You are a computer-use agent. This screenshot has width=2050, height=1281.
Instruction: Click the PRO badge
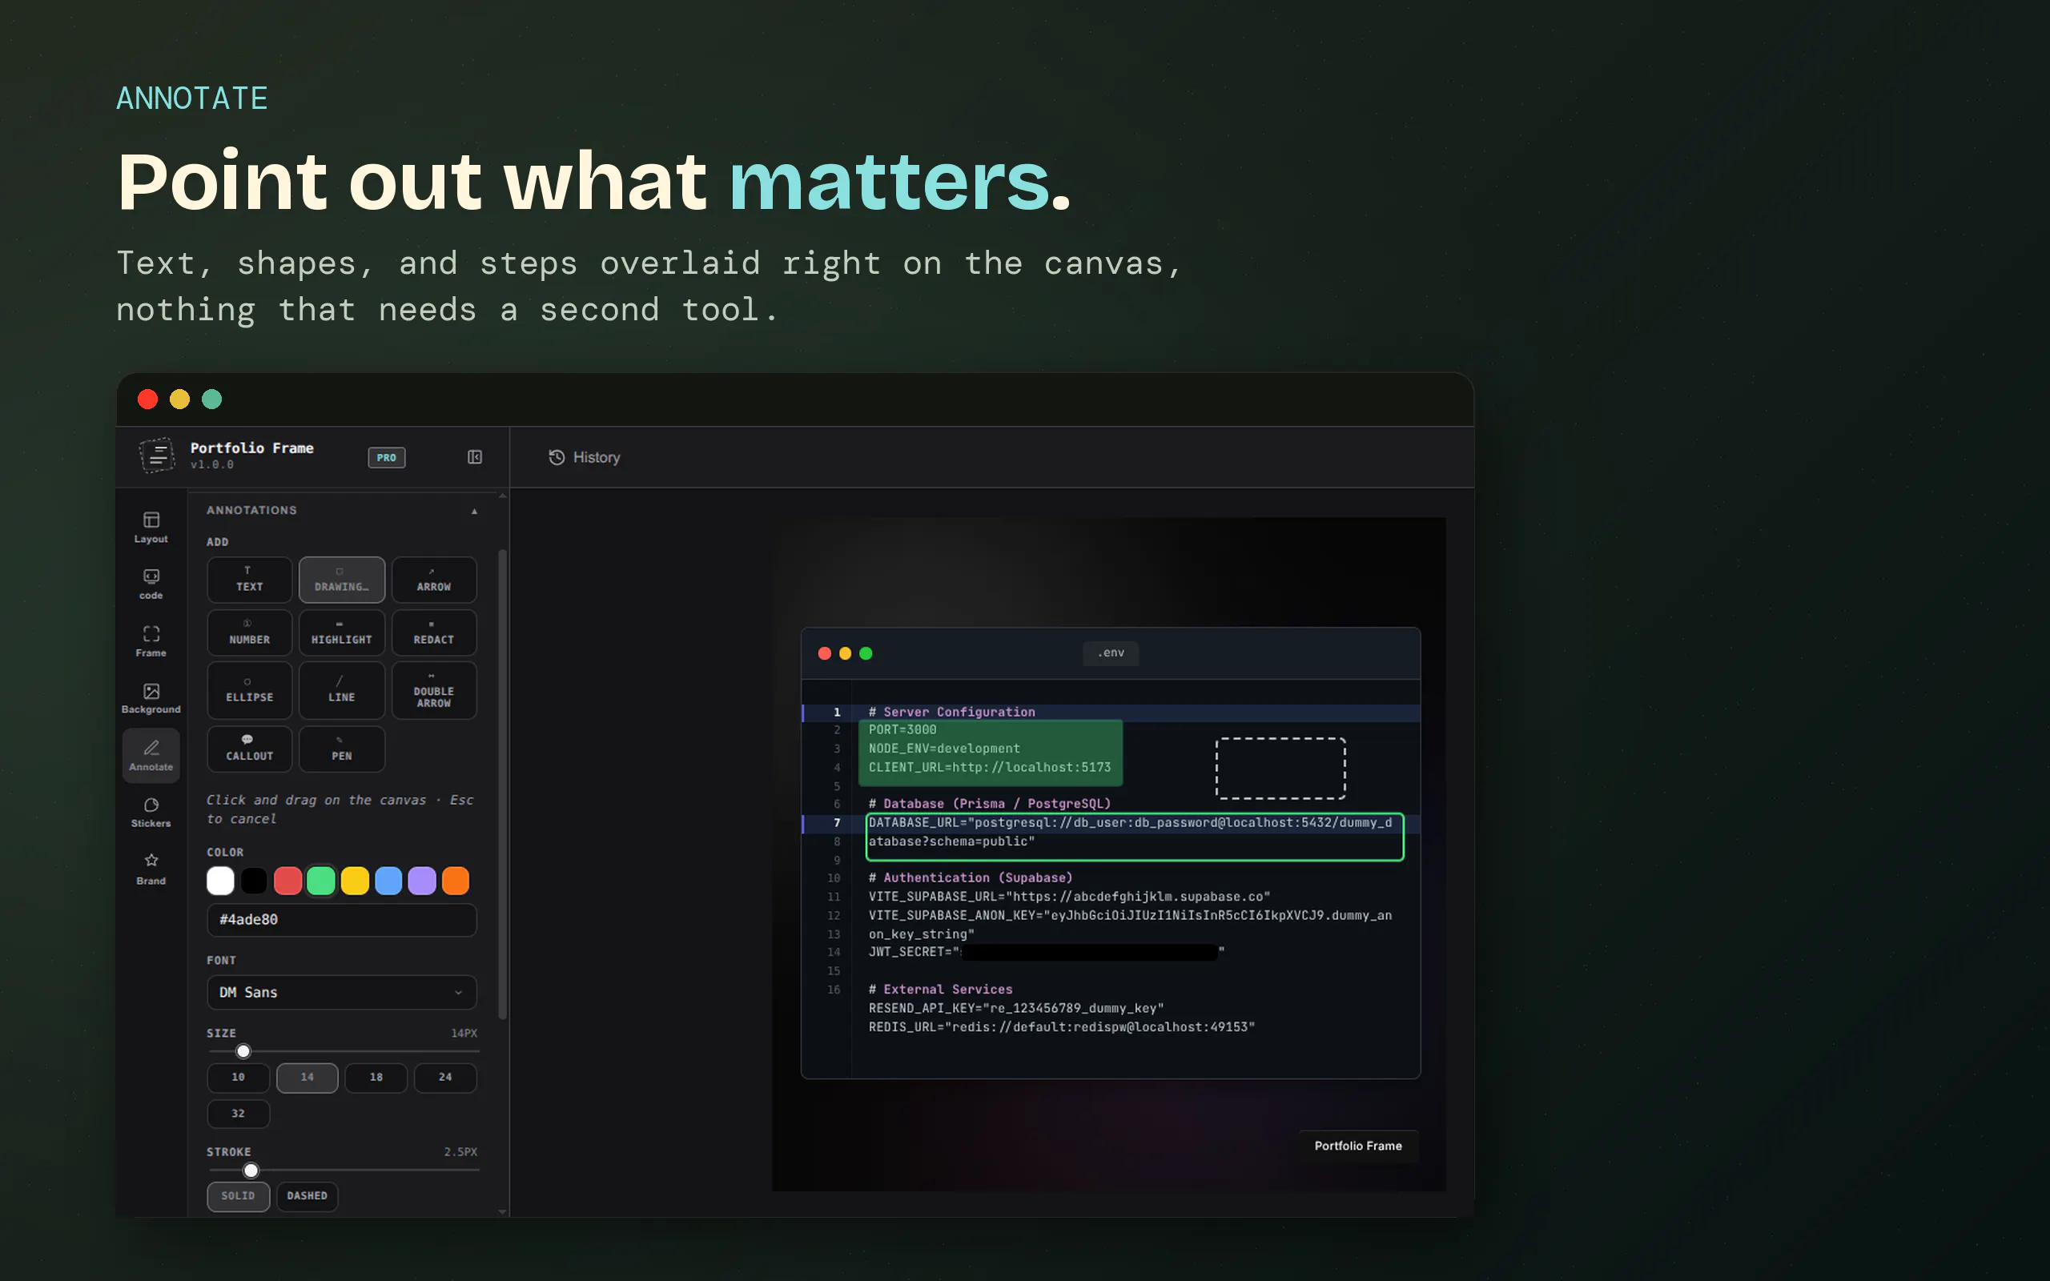(x=386, y=457)
